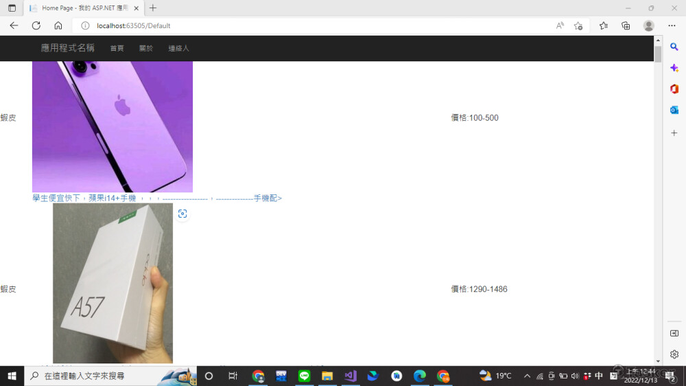Select 關於 in navigation bar

click(x=146, y=49)
